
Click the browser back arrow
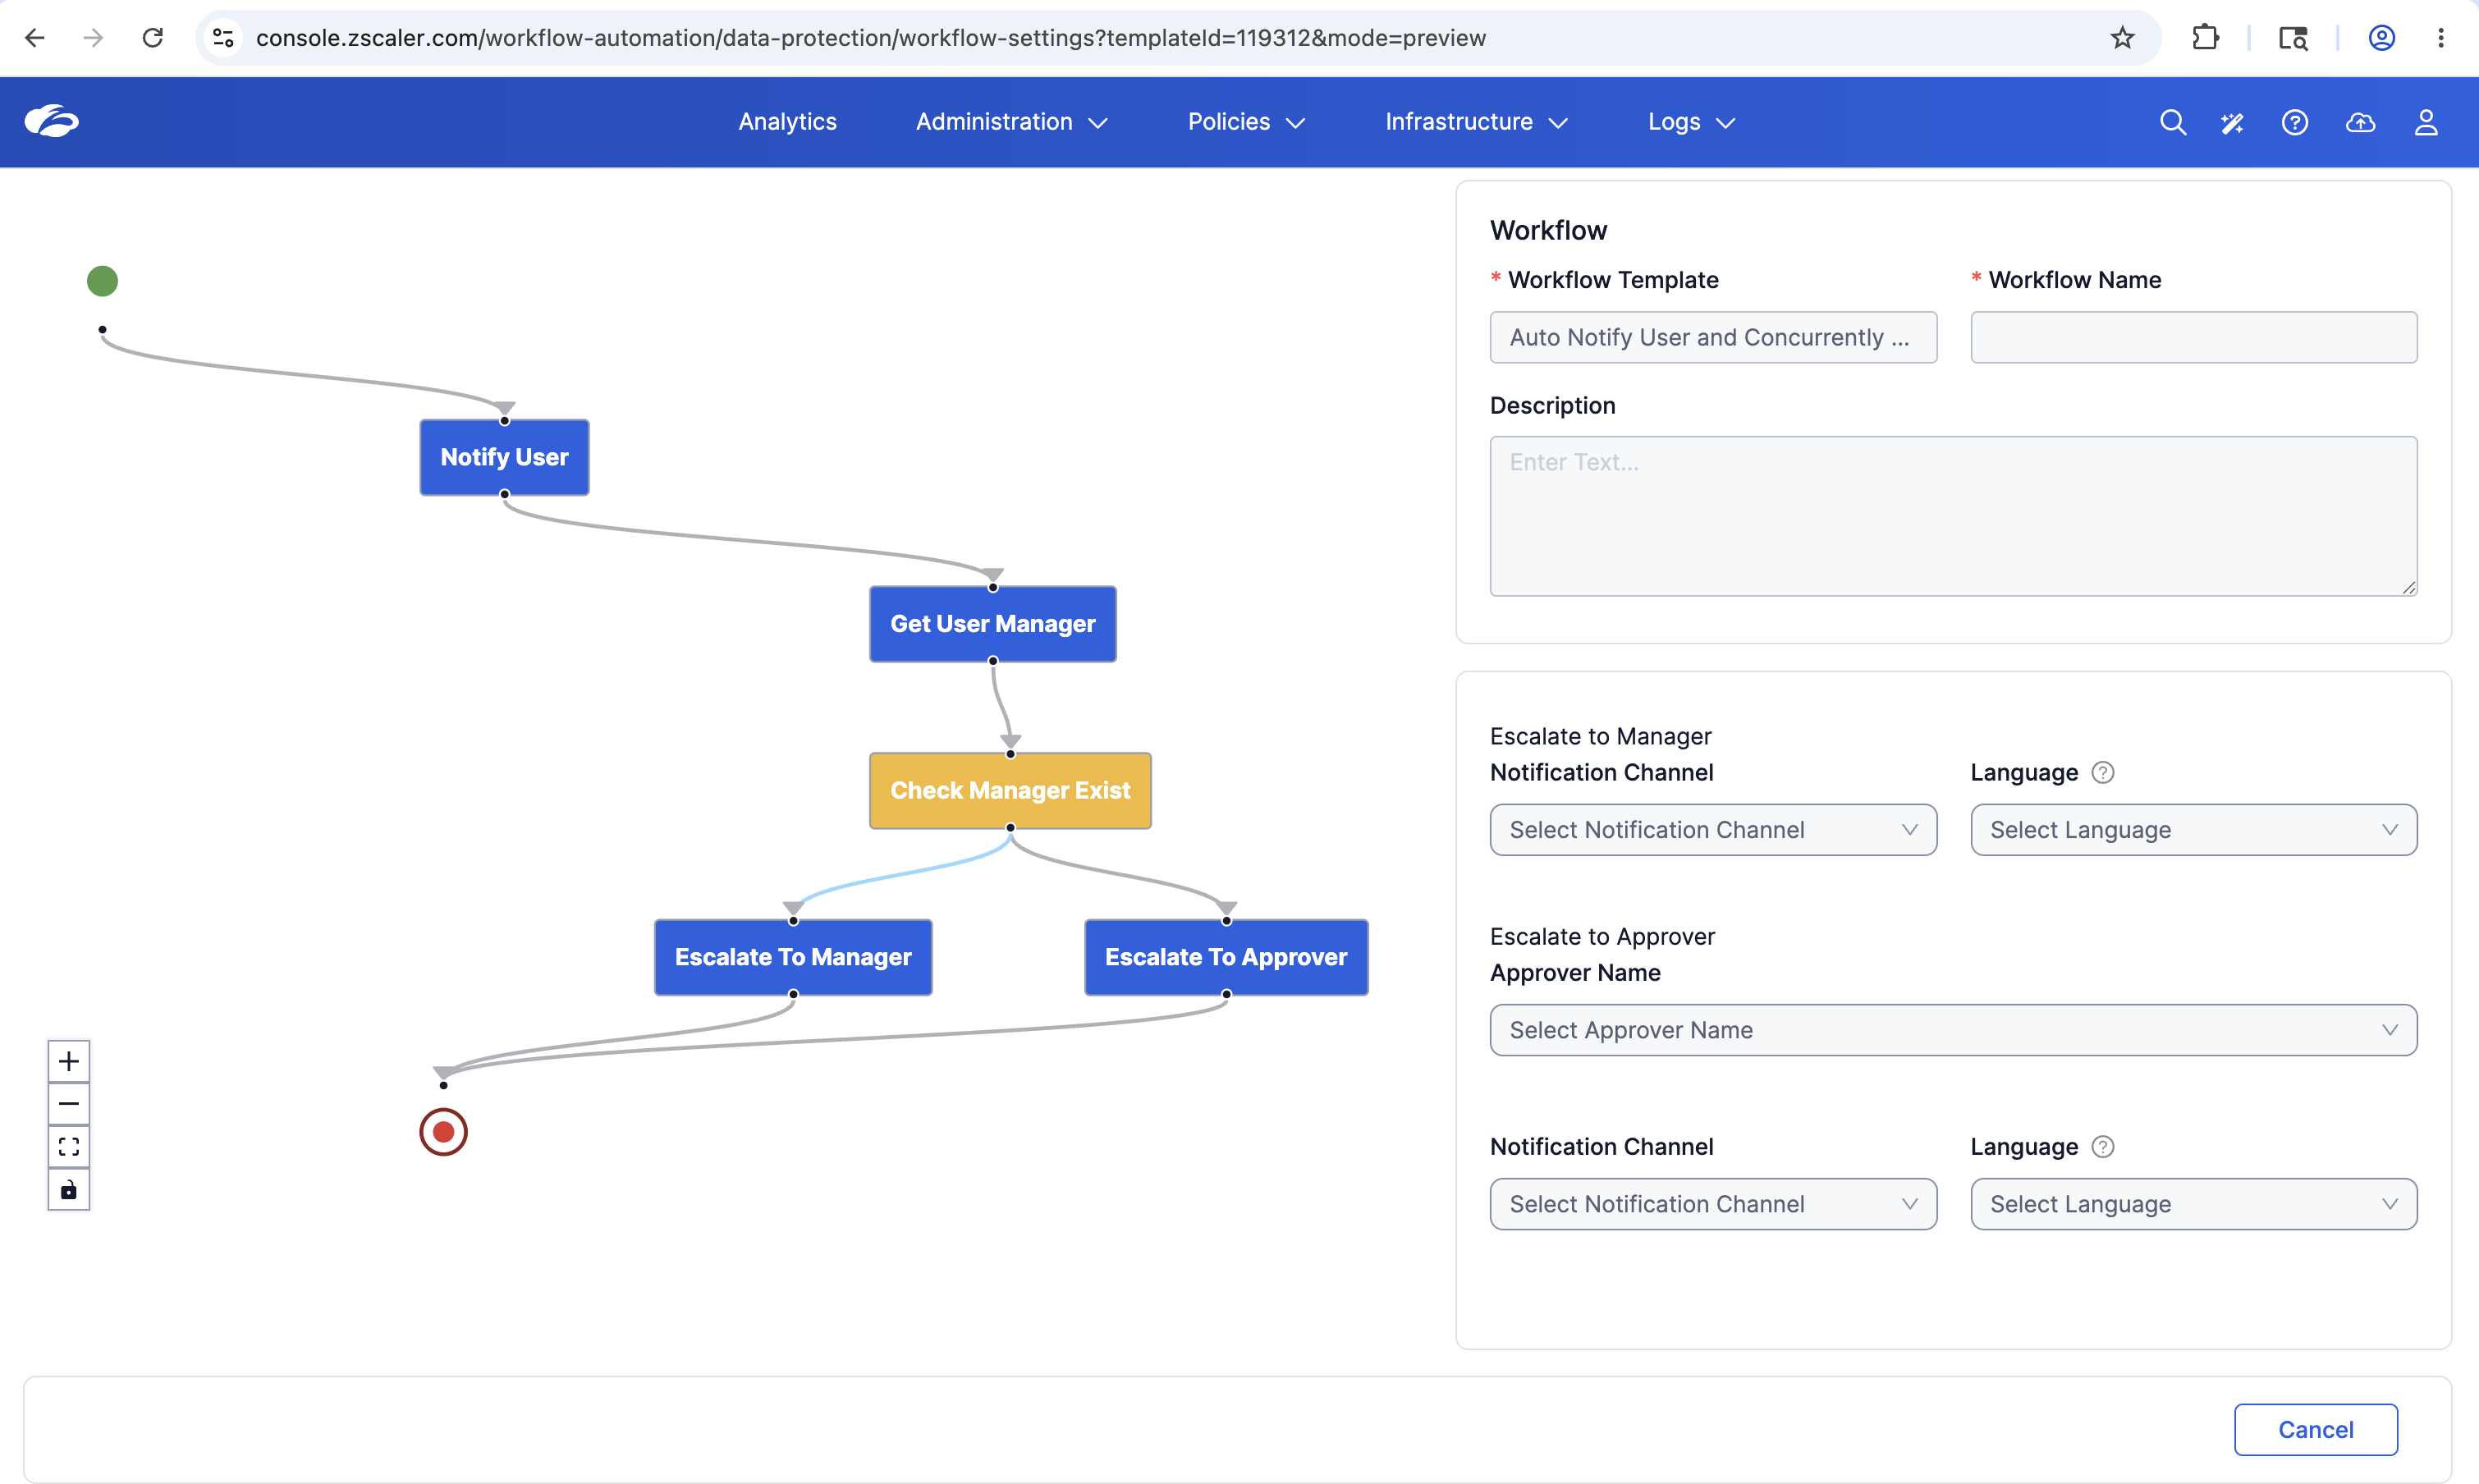pos(35,38)
